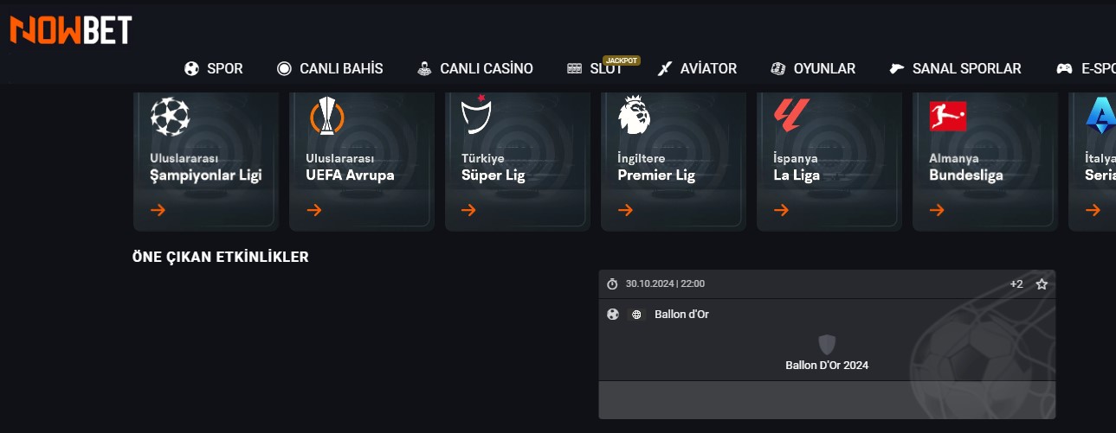1116x433 pixels.
Task: Open the La Liga orange arrow
Action: click(x=781, y=210)
